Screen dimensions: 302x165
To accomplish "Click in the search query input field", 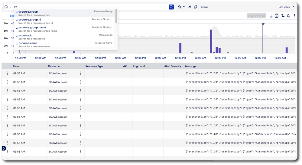I will tap(91, 7).
